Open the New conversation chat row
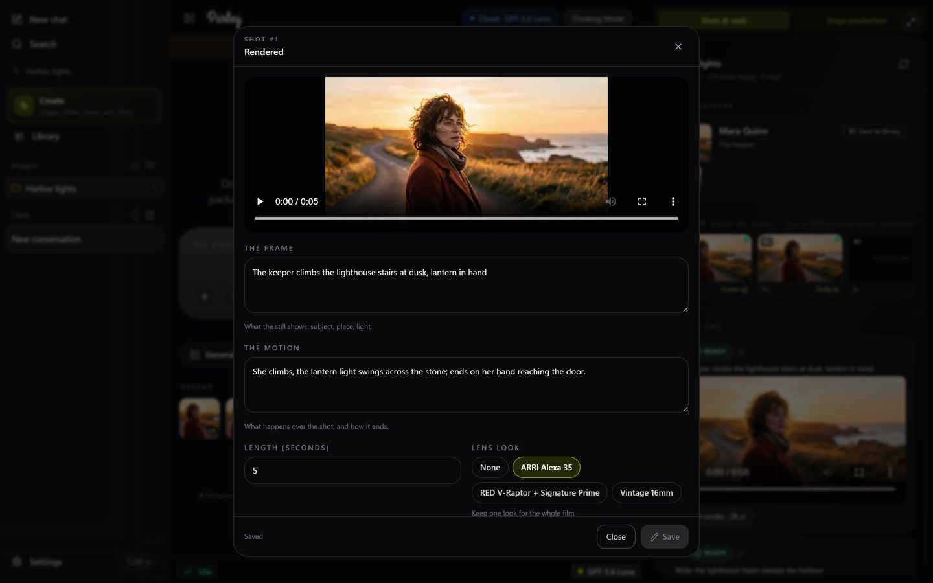The height and width of the screenshot is (583, 933). coord(84,239)
